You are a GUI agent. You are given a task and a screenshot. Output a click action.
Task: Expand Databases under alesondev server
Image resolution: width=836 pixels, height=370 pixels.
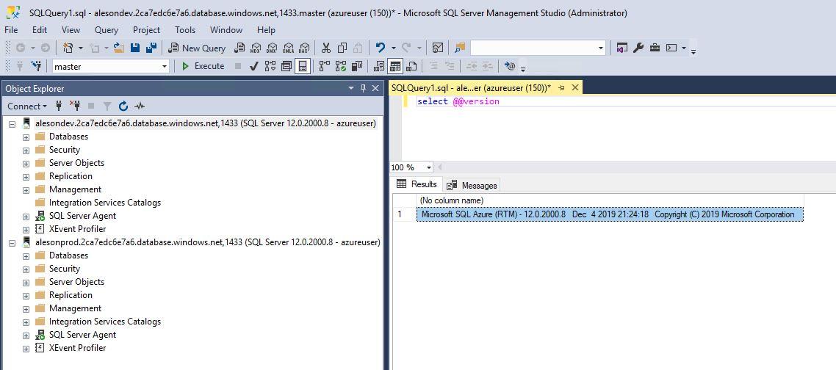[x=26, y=137]
